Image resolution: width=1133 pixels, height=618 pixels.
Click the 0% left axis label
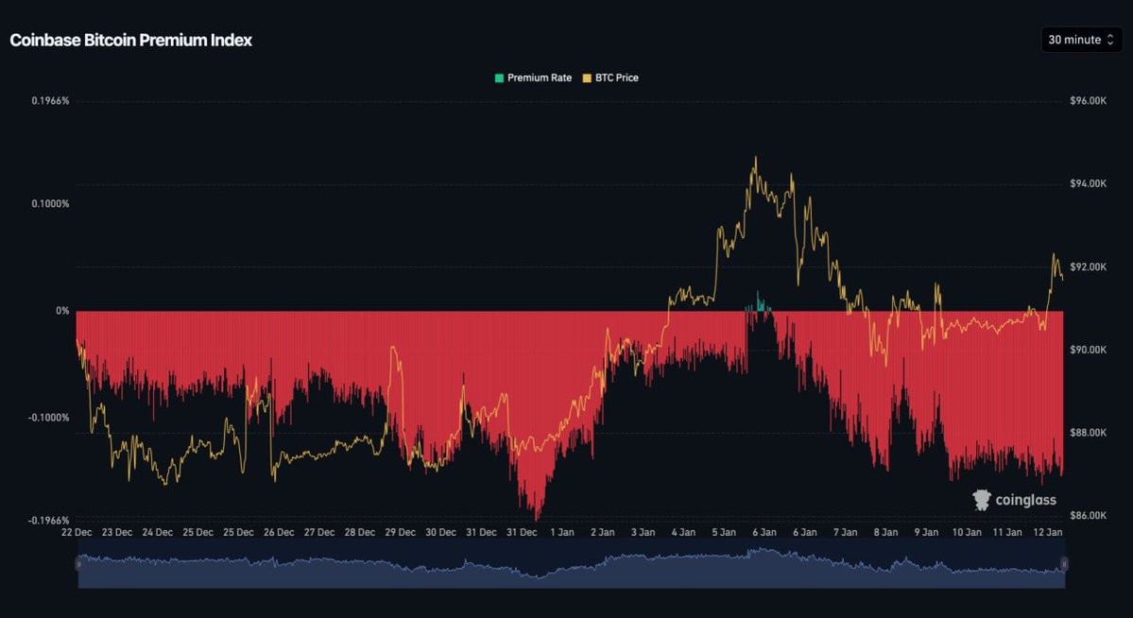(63, 311)
